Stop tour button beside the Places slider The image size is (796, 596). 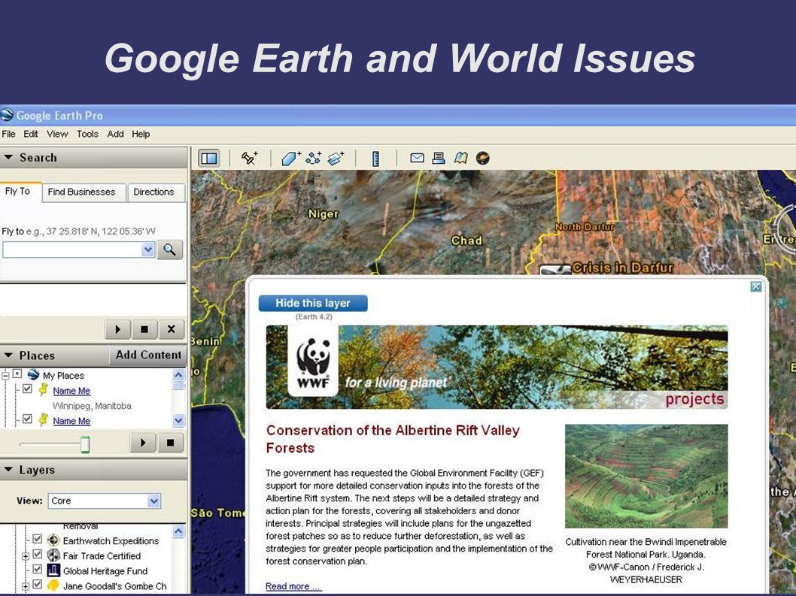(x=170, y=443)
